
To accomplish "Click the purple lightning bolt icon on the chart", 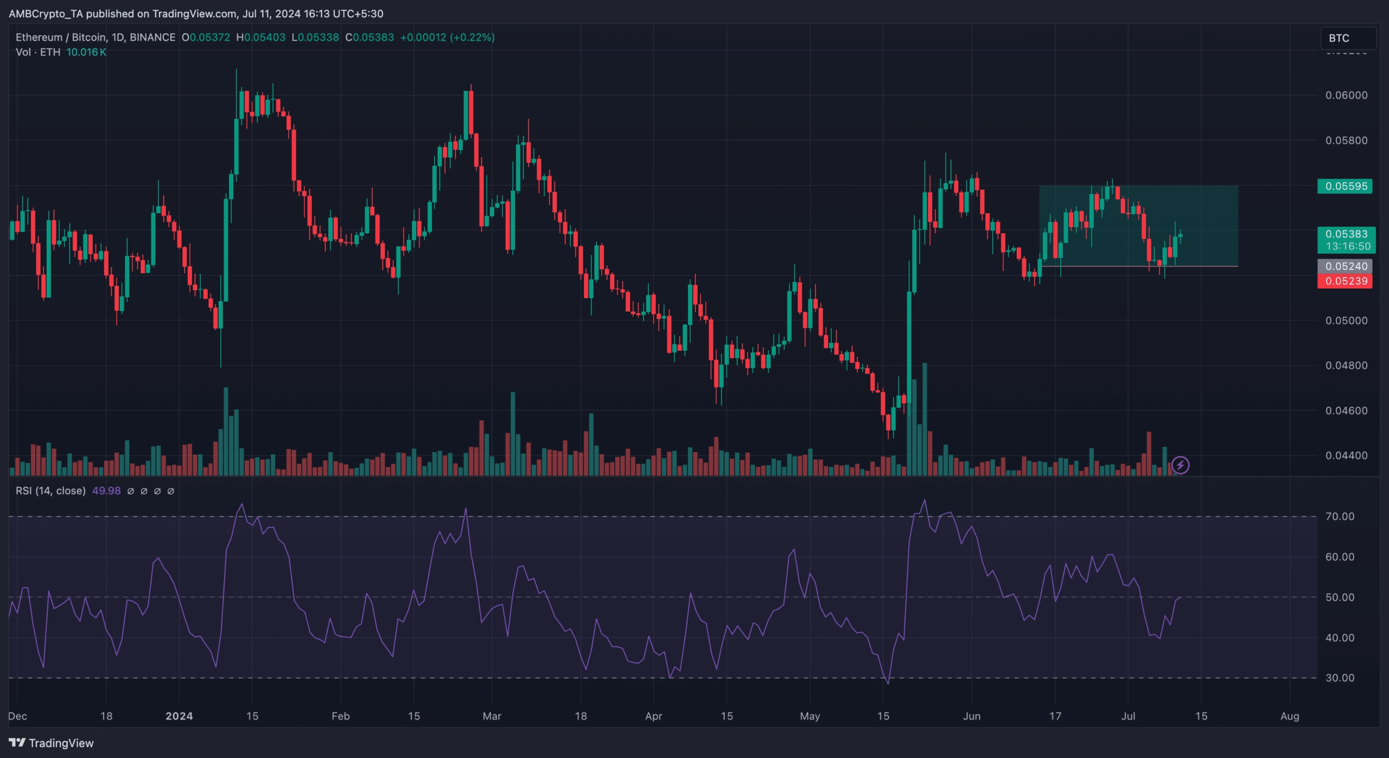I will click(x=1180, y=465).
